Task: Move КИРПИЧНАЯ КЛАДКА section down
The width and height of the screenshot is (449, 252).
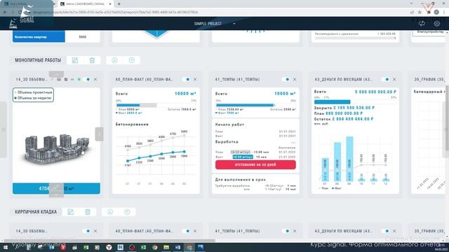Action: (110, 211)
